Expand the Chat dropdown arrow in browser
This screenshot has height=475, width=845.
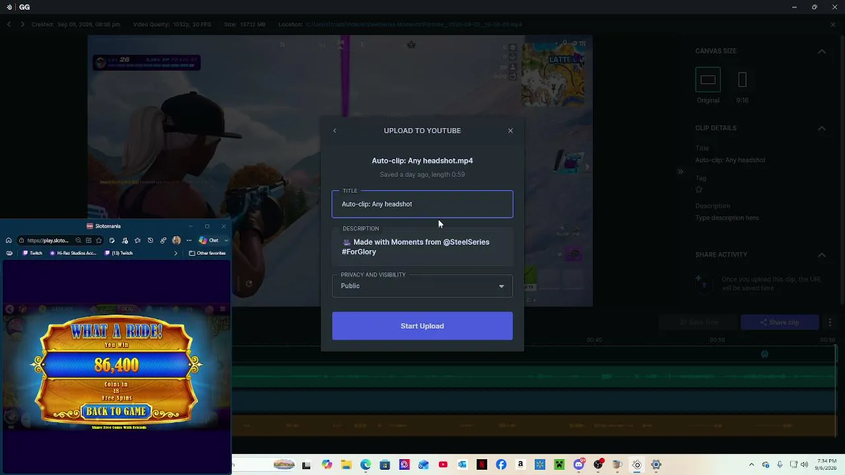[226, 241]
